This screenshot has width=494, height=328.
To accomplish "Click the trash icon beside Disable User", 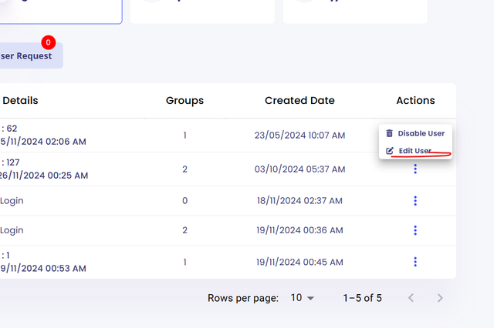I will (x=389, y=133).
